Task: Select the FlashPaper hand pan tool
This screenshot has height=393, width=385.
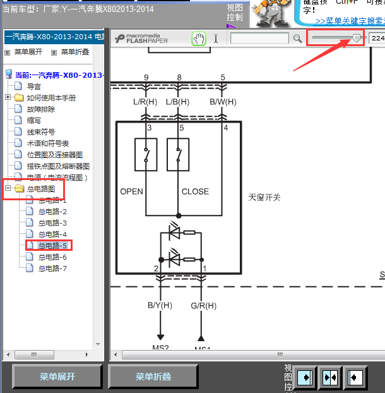Action: tap(199, 39)
